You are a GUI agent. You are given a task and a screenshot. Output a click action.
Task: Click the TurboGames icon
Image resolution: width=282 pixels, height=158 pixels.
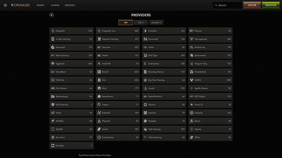click(x=99, y=137)
